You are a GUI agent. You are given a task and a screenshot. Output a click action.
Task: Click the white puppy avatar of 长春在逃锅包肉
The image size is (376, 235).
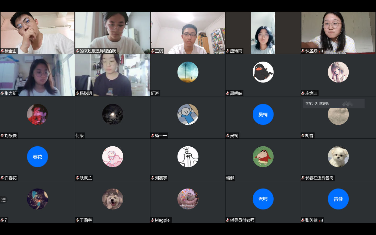tap(338, 157)
